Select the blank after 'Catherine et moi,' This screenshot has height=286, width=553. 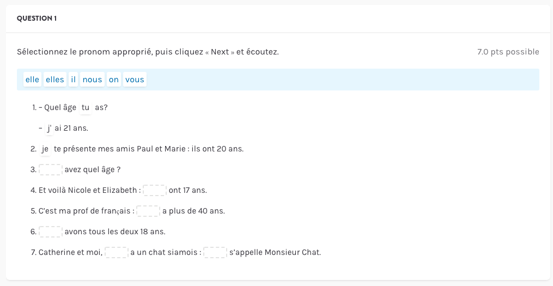117,252
